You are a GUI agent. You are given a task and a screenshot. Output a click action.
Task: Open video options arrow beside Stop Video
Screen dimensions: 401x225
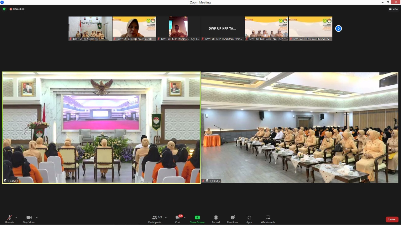tap(37, 217)
